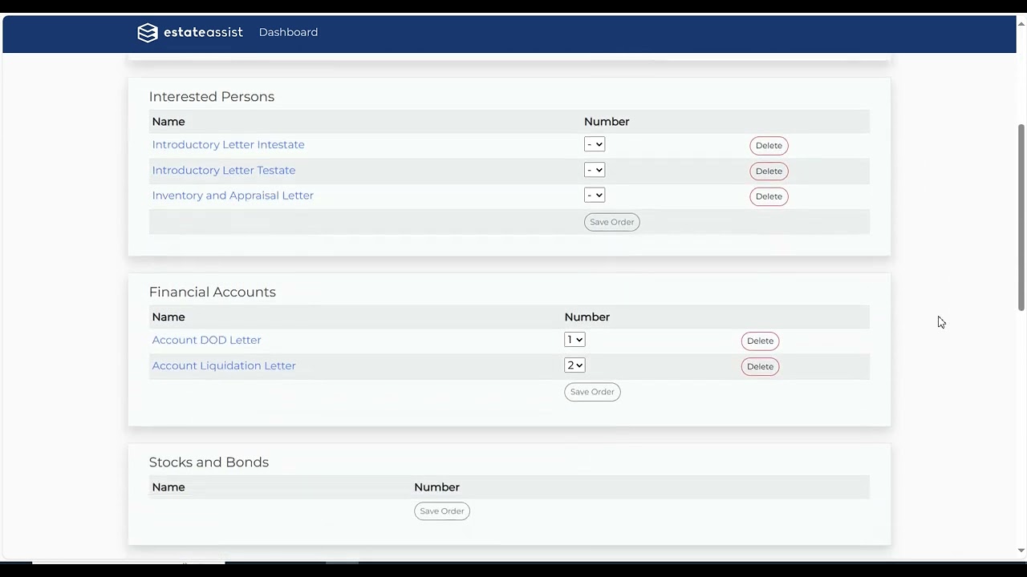
Task: Open the Account DOD Letter link
Action: tap(206, 341)
